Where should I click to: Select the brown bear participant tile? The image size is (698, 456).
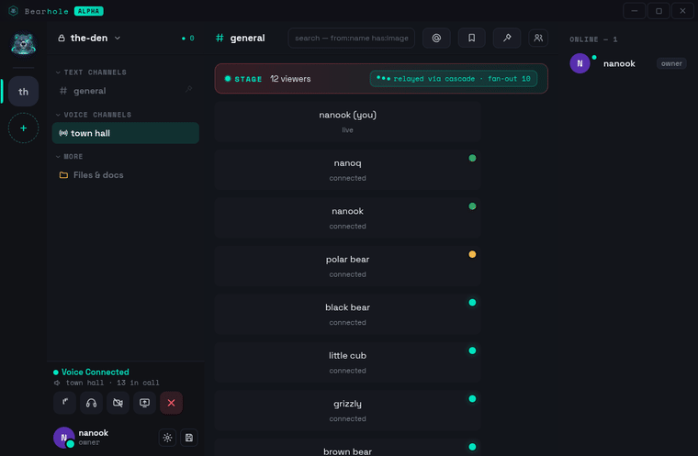pyautogui.click(x=348, y=448)
